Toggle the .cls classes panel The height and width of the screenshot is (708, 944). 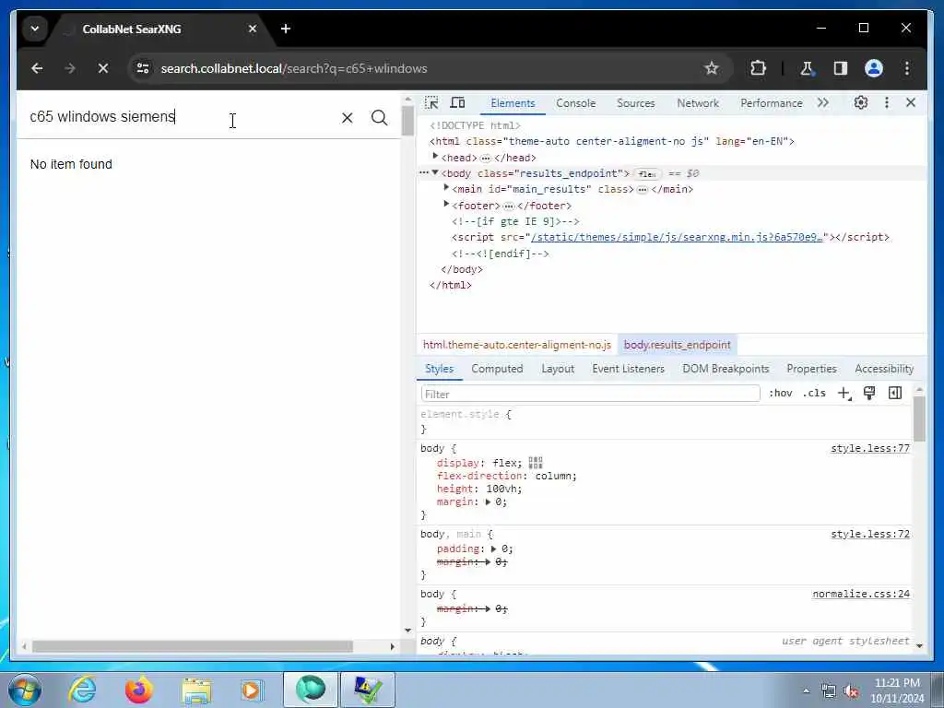point(814,393)
